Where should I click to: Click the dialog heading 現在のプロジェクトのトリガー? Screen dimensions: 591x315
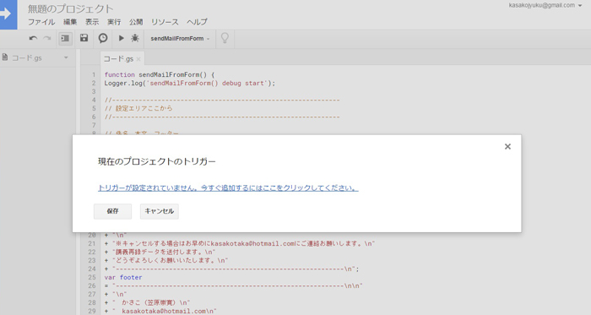pos(157,161)
